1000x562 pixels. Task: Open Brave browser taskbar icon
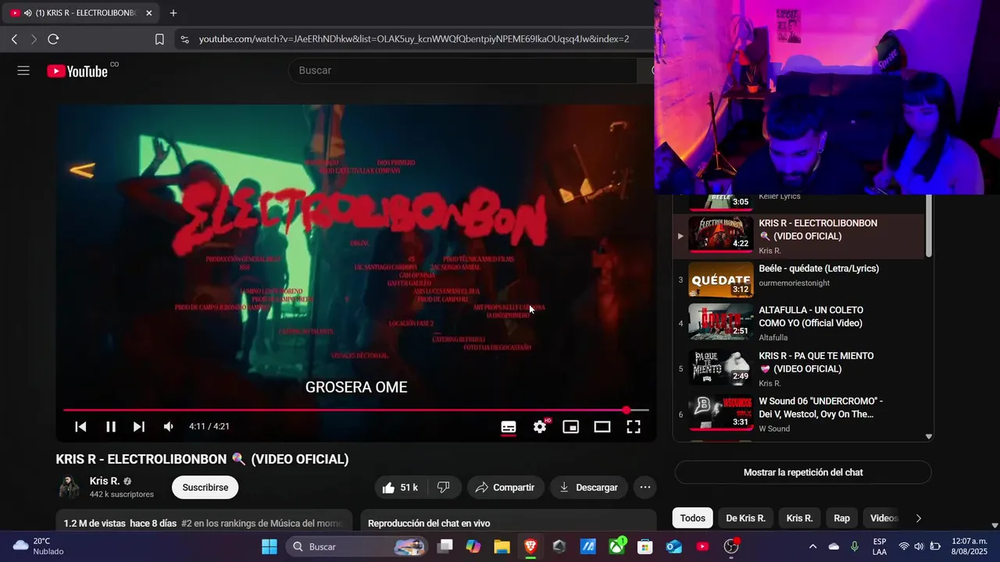point(530,546)
